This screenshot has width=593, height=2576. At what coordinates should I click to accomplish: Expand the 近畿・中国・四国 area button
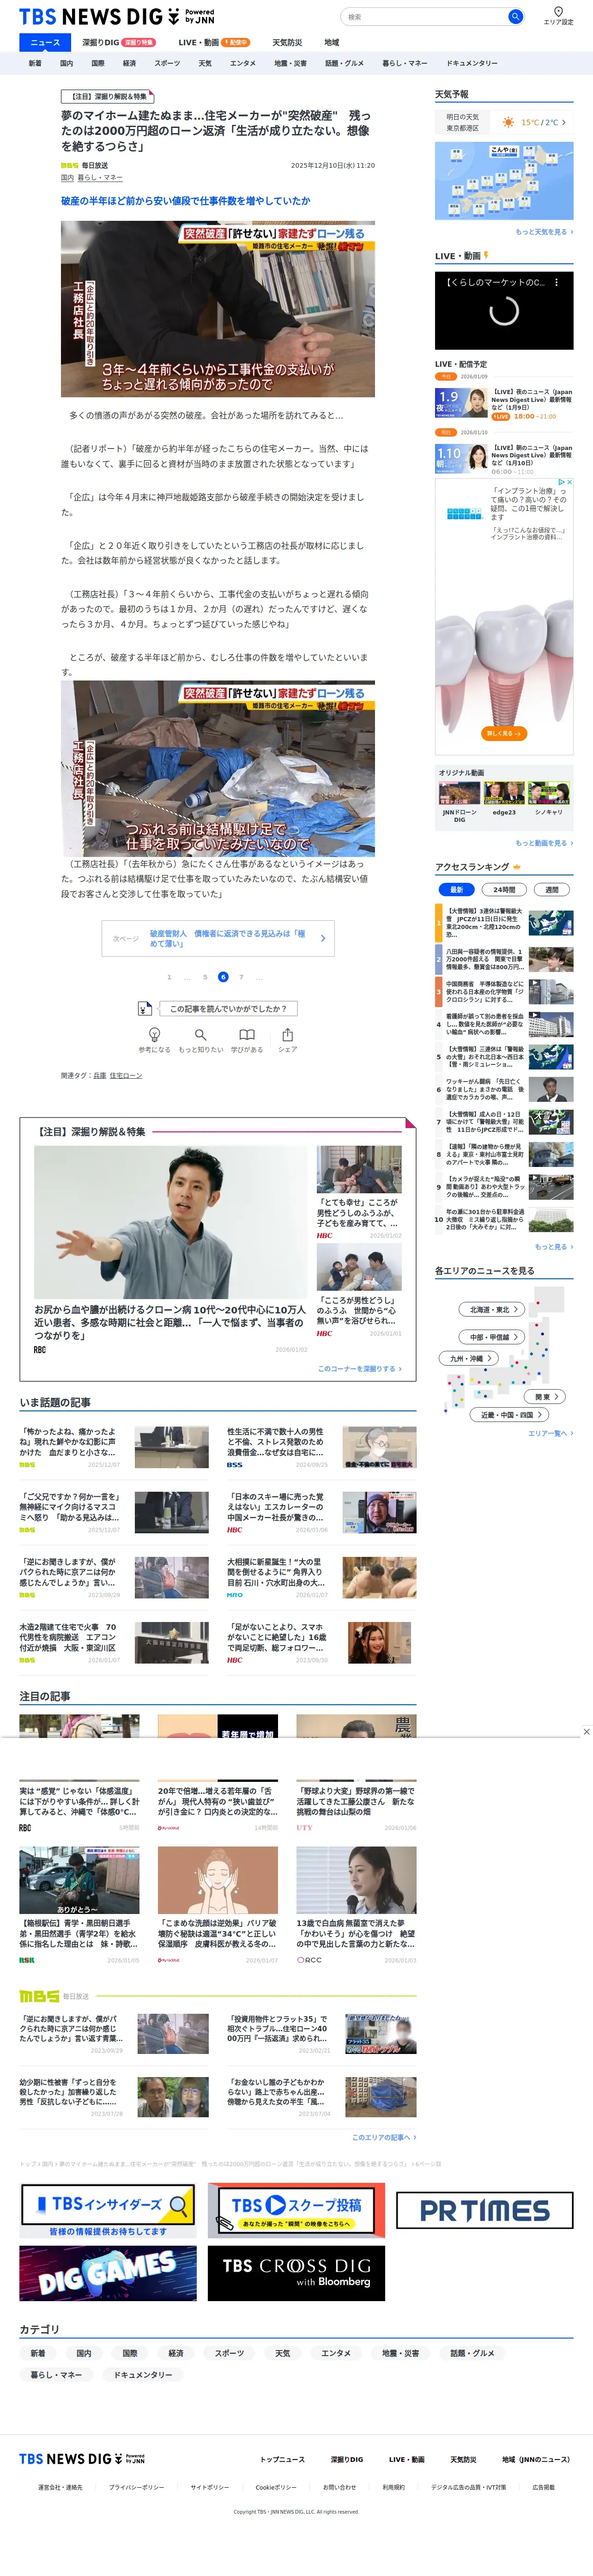tap(509, 1415)
